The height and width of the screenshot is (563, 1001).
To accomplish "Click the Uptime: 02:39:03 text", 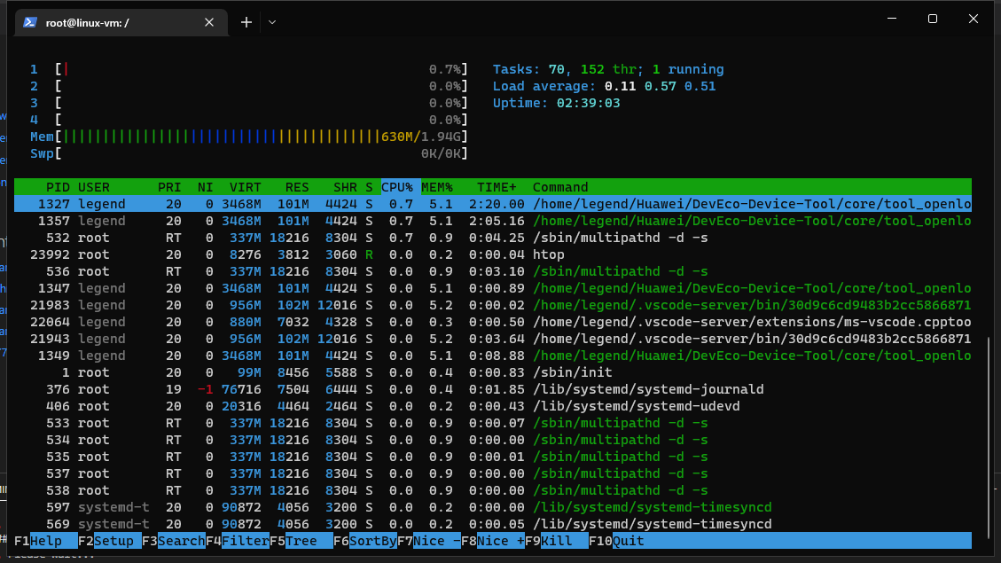I will [x=556, y=103].
